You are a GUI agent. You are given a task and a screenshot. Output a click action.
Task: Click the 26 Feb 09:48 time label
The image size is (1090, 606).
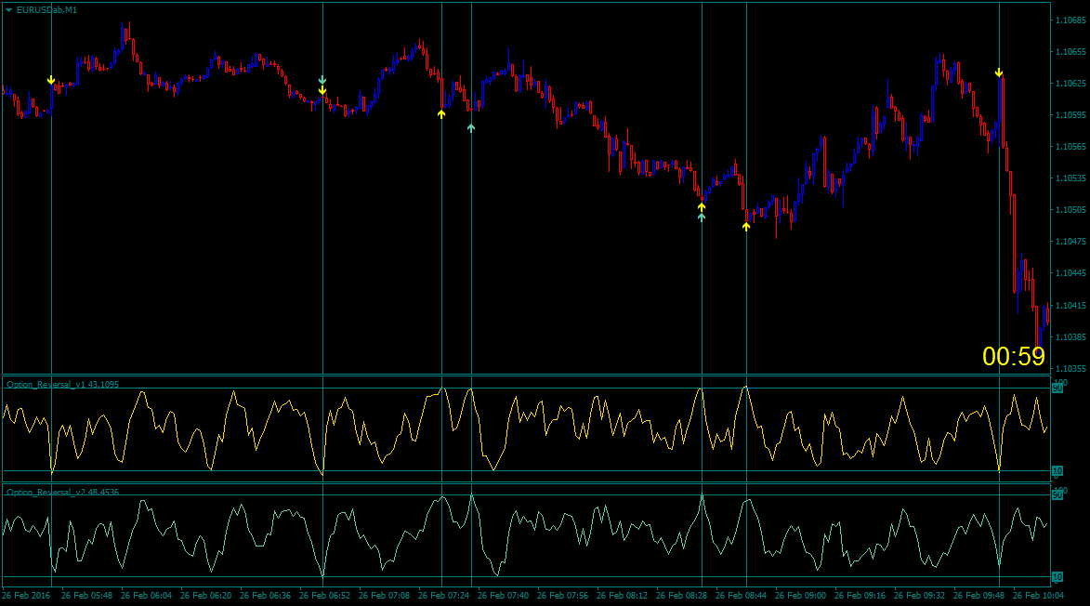(978, 596)
